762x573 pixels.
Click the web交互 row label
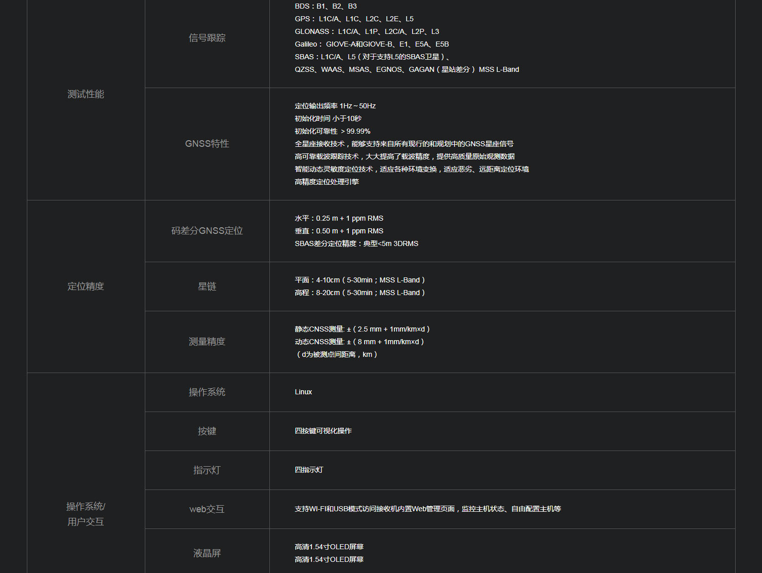point(207,509)
